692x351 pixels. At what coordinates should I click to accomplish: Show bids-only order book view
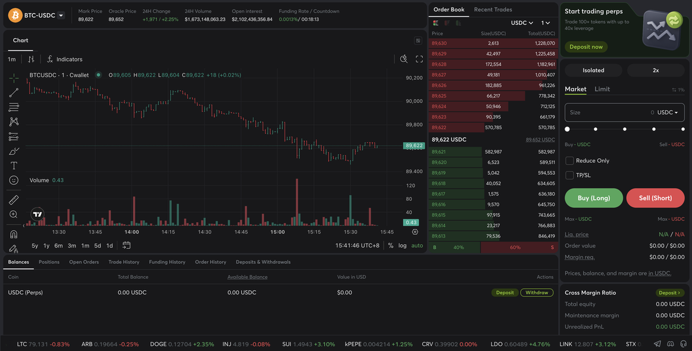pos(458,23)
